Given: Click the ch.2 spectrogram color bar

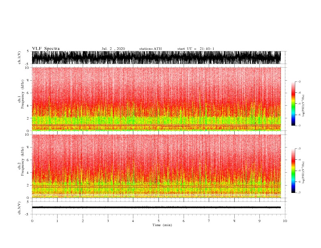Looking at the screenshot, I should 293,171.
